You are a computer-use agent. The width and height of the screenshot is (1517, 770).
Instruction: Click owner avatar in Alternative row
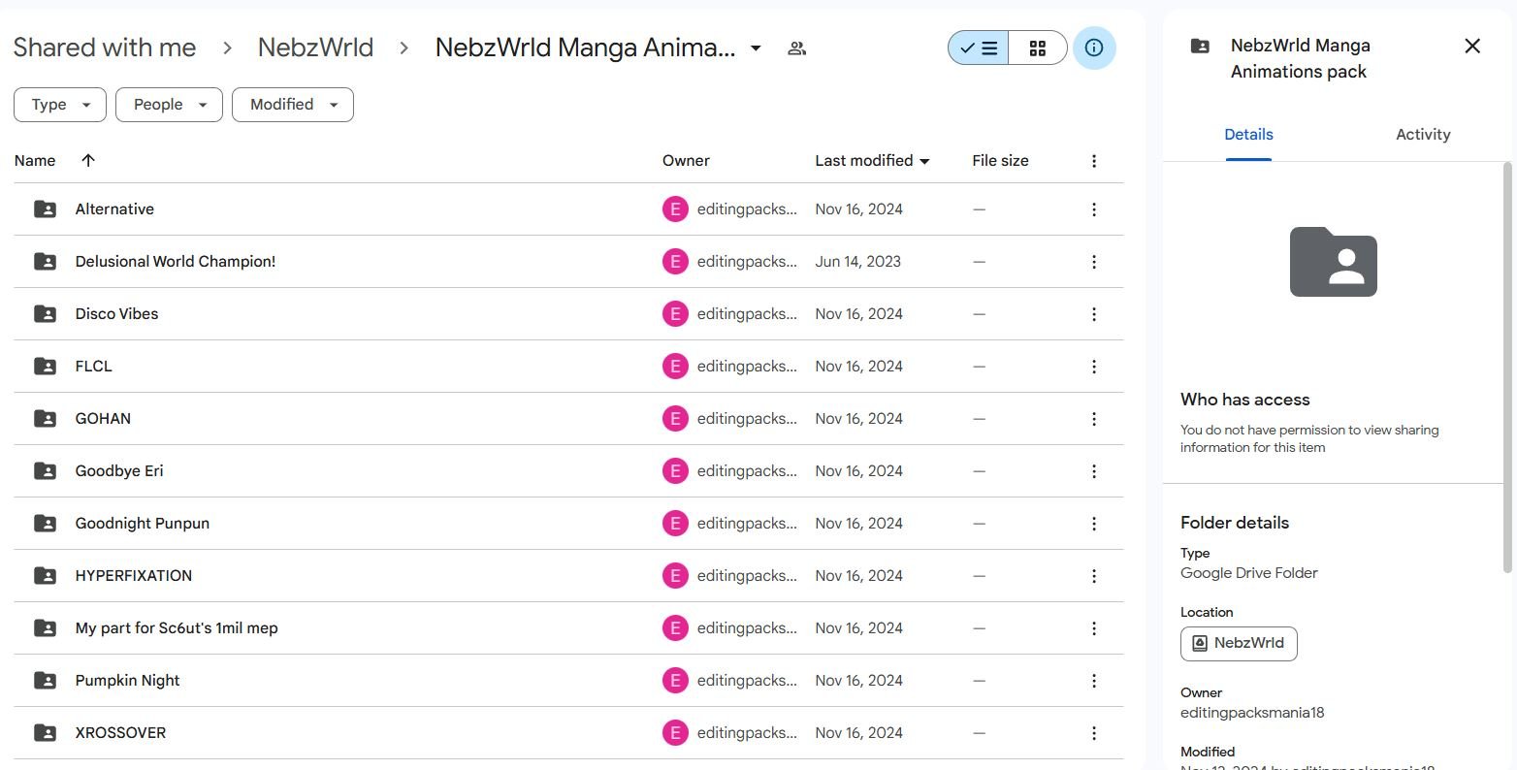[x=675, y=209]
